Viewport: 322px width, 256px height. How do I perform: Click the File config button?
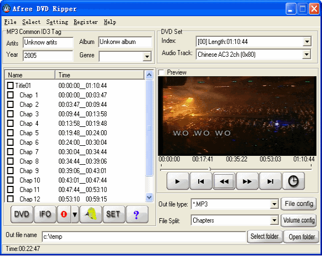click(299, 204)
